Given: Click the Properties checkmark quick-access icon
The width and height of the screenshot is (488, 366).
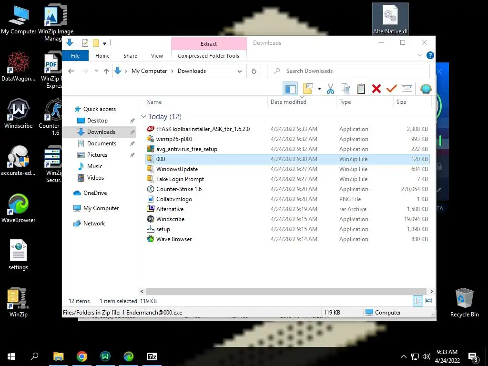Looking at the screenshot, I should (x=85, y=43).
